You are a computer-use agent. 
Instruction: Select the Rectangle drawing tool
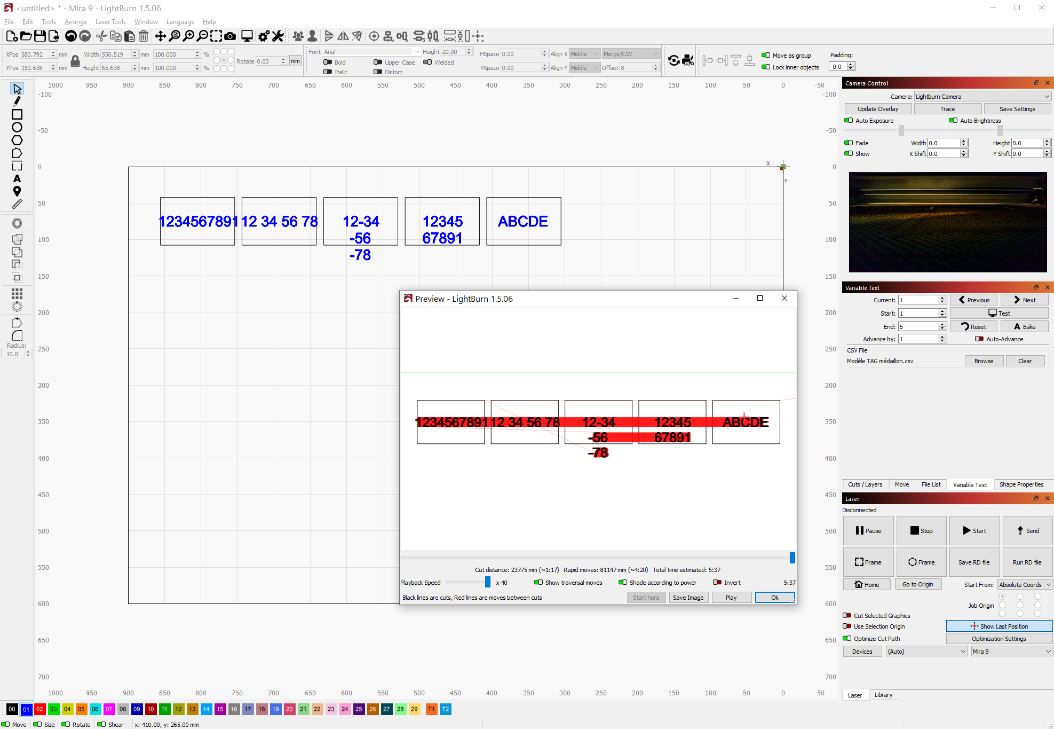tap(17, 114)
